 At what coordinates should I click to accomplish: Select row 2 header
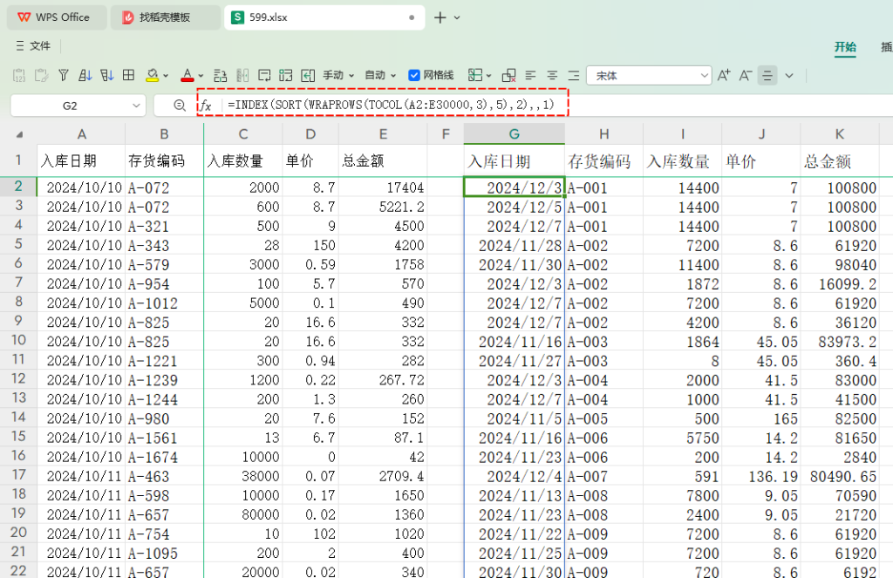tap(18, 187)
